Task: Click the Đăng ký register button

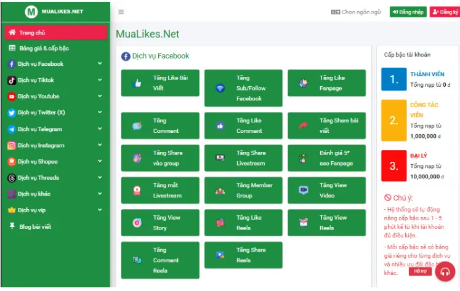Action: point(445,12)
